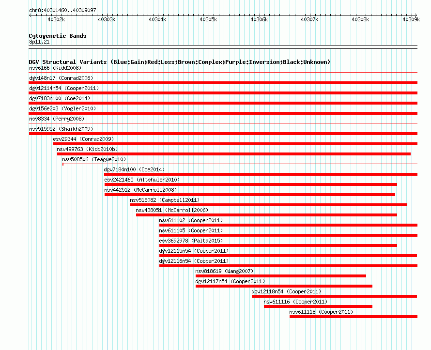Select dgv12118n54 (Cooper2011) variant label

click(x=286, y=291)
